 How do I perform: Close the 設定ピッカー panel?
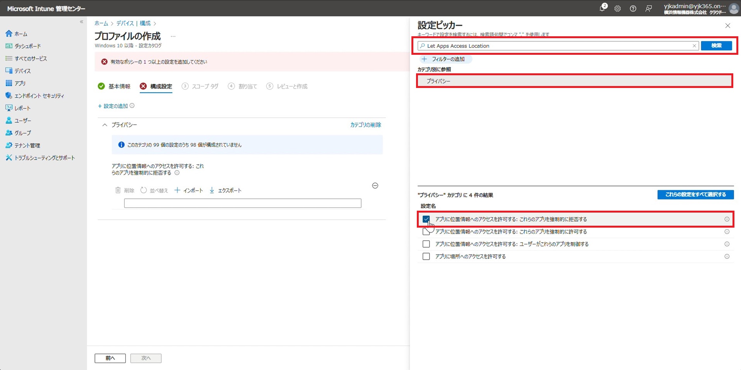pyautogui.click(x=727, y=25)
